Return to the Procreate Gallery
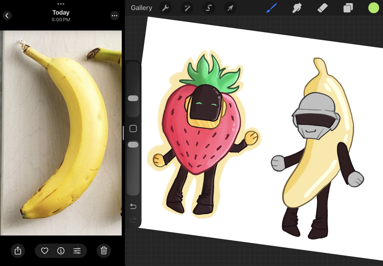This screenshot has height=266, width=383. [x=141, y=8]
